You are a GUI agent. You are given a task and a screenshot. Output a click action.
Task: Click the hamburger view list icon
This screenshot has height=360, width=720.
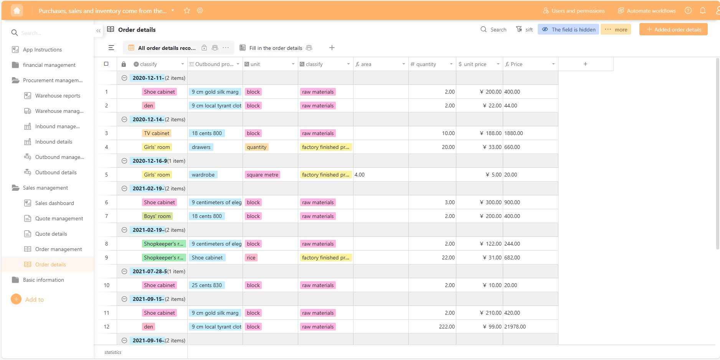point(111,48)
